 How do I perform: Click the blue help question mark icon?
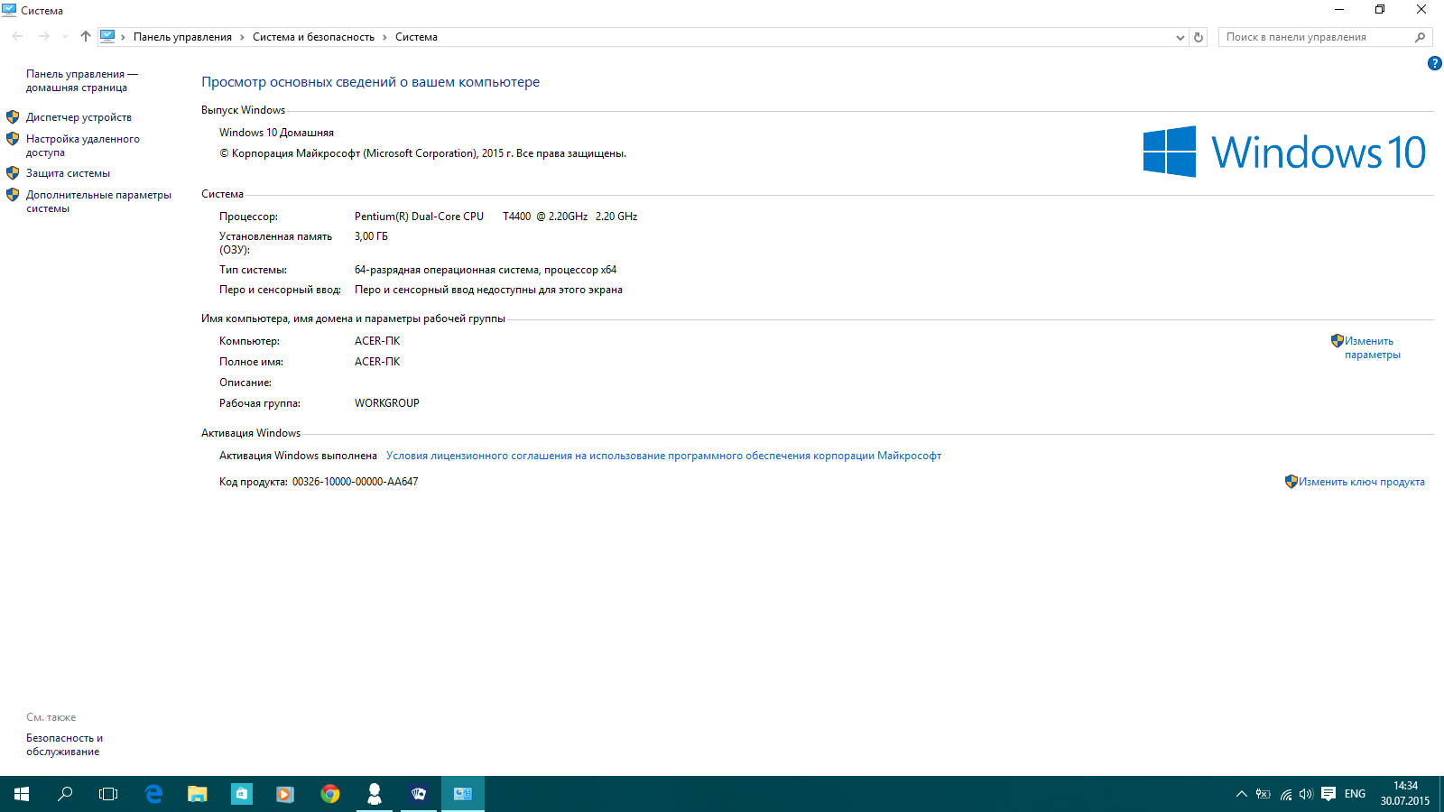pyautogui.click(x=1434, y=63)
